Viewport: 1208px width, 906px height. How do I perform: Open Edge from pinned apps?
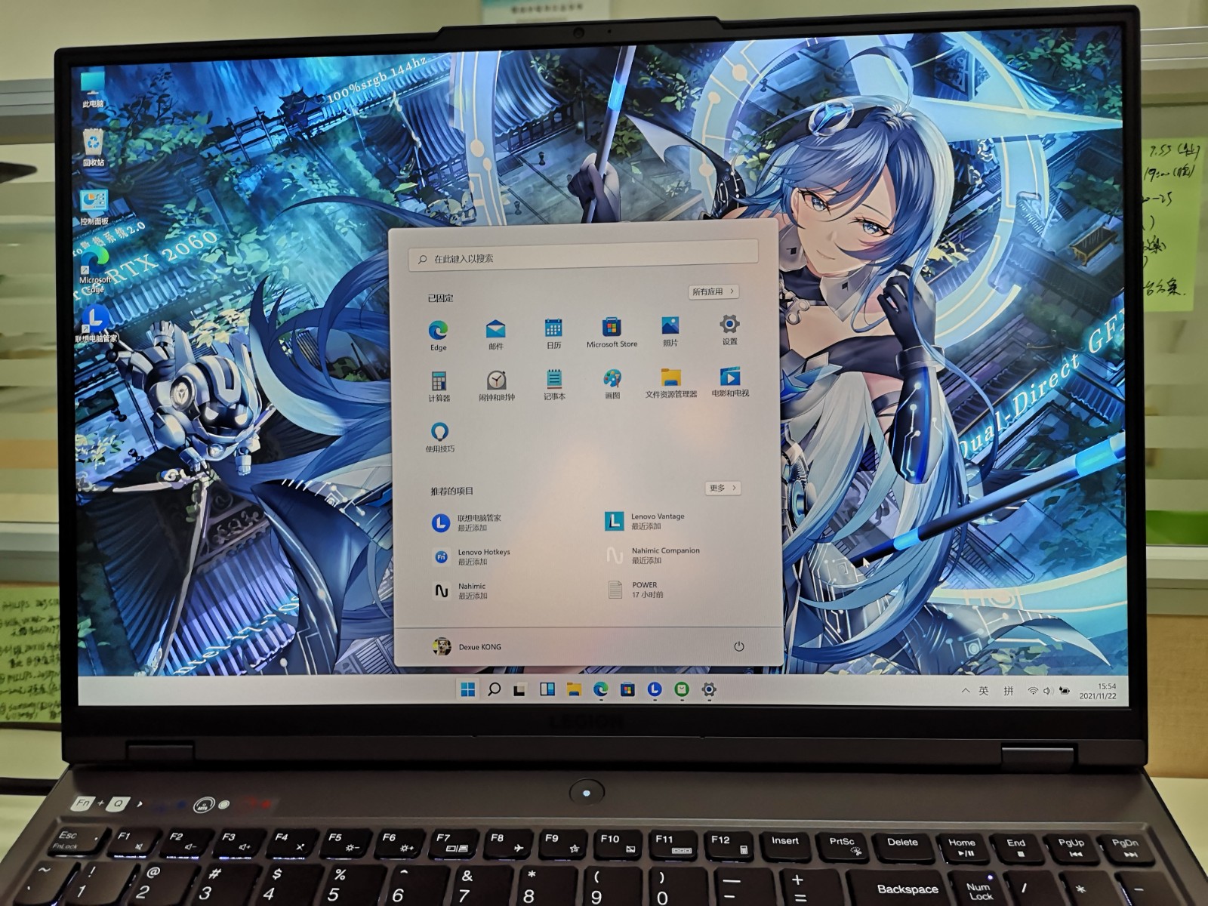pyautogui.click(x=438, y=335)
